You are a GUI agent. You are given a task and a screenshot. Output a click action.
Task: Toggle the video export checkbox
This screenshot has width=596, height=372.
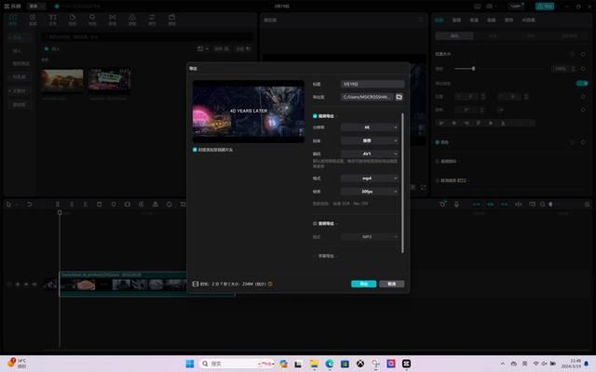pos(316,115)
